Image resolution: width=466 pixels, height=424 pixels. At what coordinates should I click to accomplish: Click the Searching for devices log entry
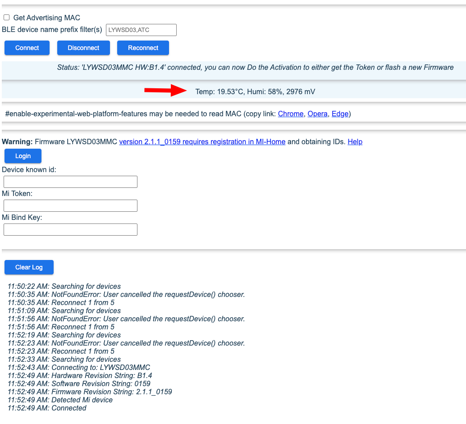[64, 286]
